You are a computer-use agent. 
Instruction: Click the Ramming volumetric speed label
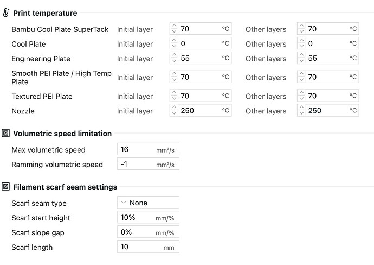click(x=57, y=165)
